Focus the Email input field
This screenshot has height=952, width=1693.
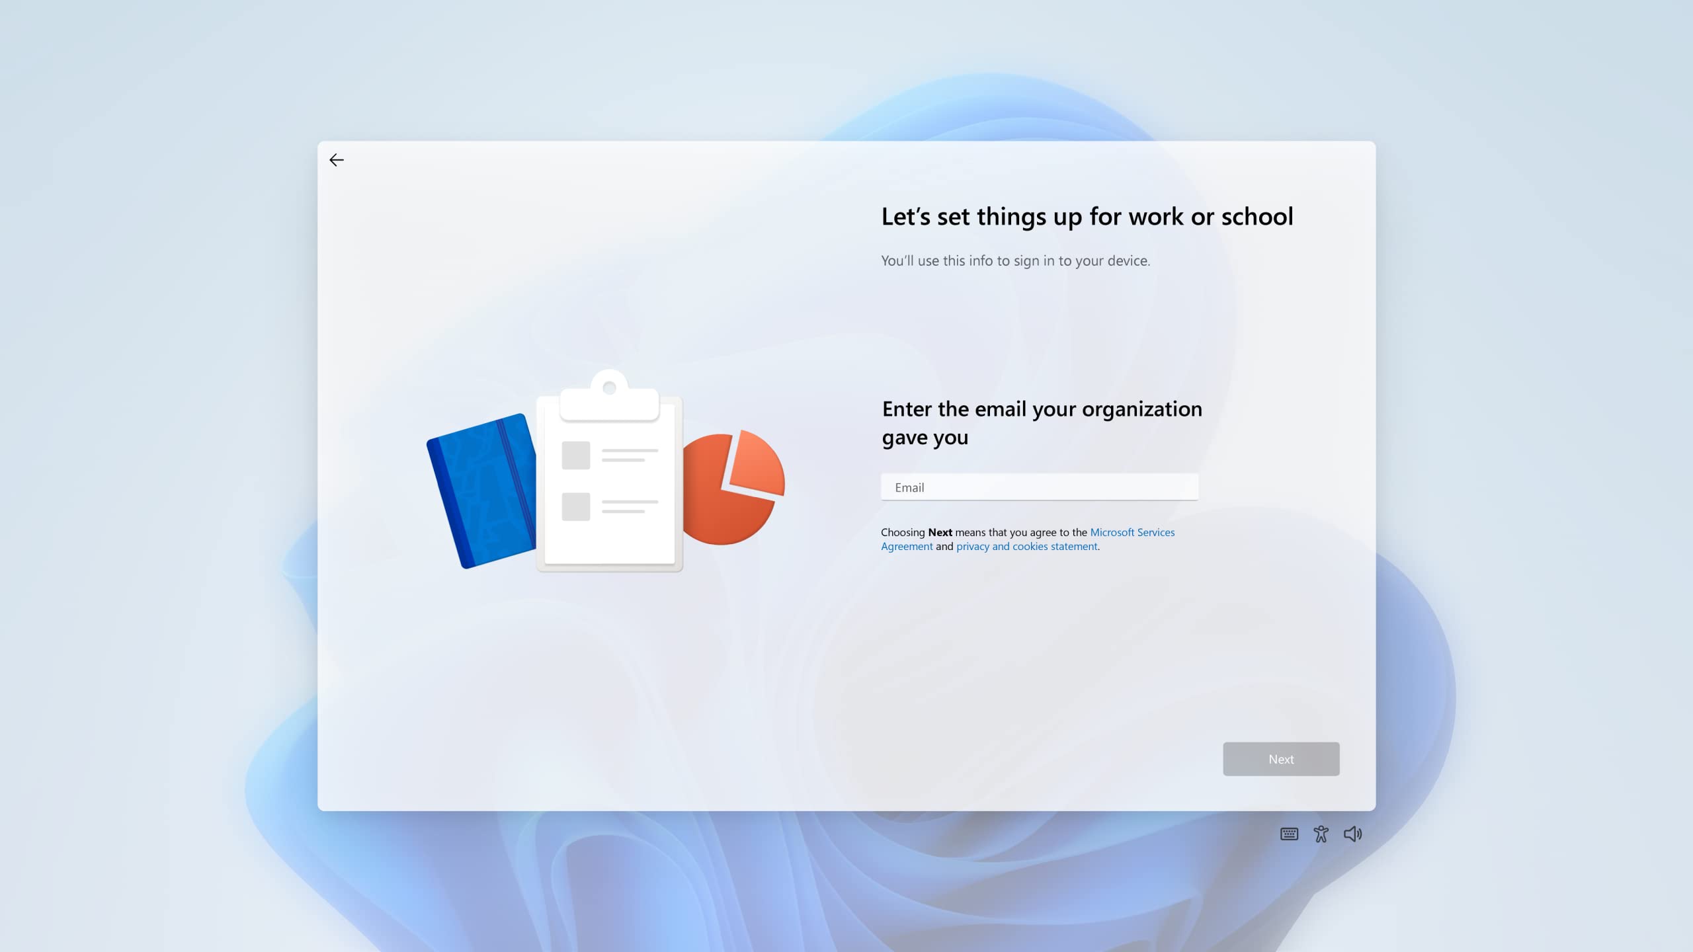pos(1040,487)
